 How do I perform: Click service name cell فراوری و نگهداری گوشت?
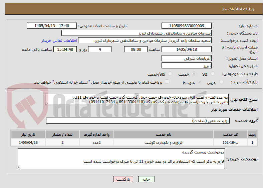(164, 142)
